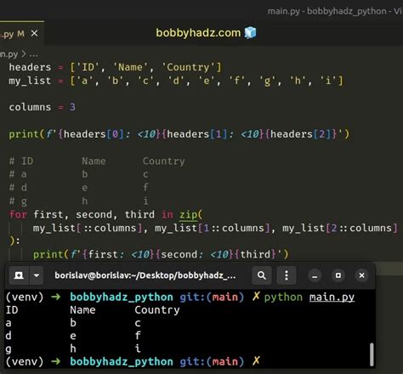Click 'n.py' breadcrumb file name

(x=9, y=54)
